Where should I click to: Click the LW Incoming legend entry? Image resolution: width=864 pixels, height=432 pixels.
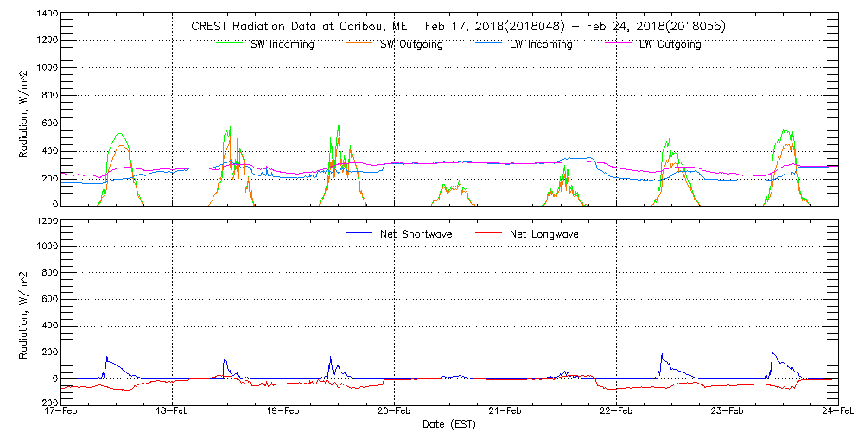tap(541, 44)
